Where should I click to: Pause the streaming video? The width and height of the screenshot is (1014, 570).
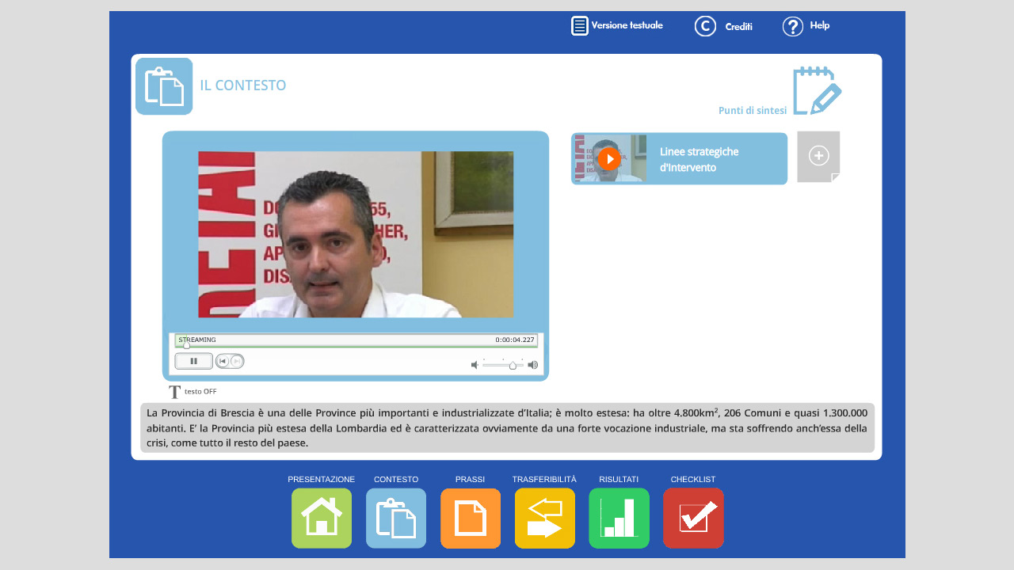click(x=194, y=361)
